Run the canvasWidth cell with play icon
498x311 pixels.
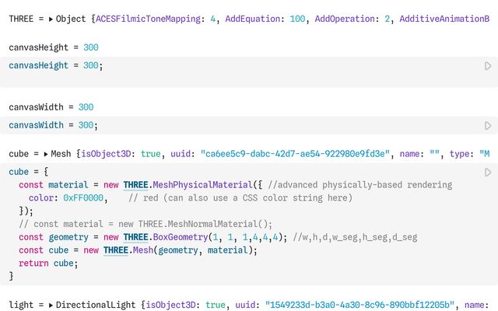488,125
